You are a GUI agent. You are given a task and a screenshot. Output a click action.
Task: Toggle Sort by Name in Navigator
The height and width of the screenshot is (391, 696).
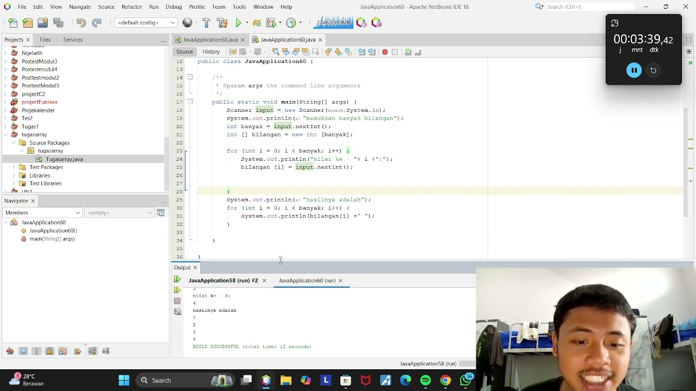coord(92,351)
